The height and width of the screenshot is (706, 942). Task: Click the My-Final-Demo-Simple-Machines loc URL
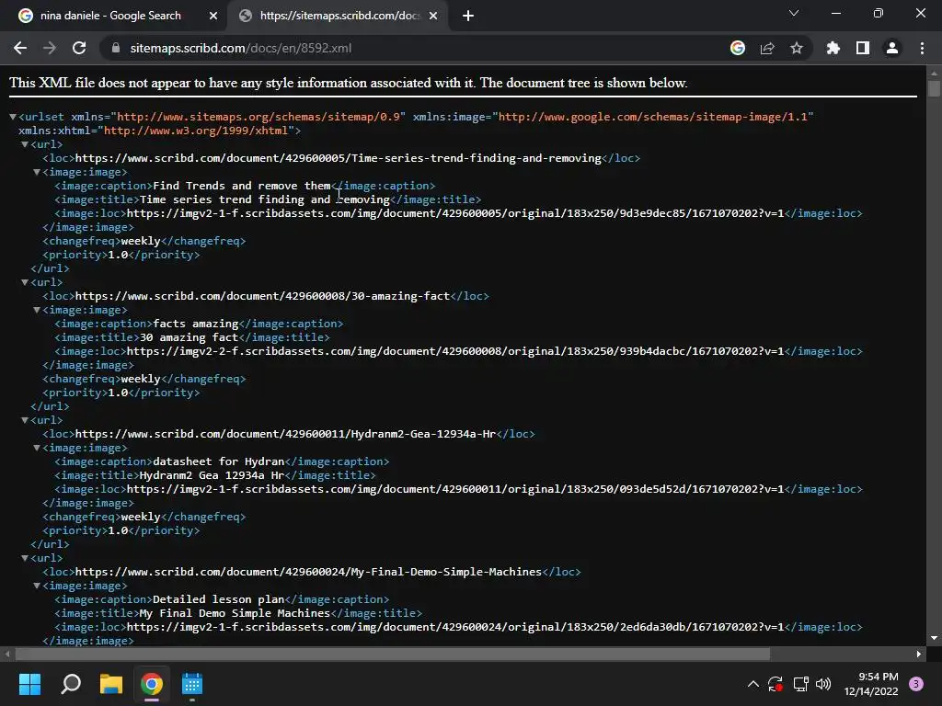click(x=308, y=572)
